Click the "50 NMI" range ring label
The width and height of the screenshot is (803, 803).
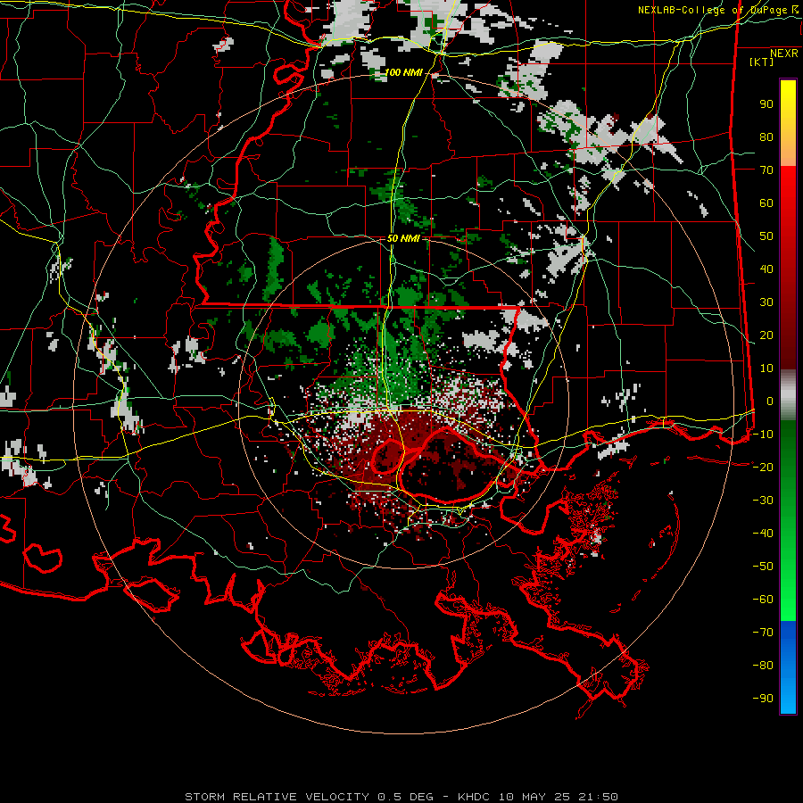[x=403, y=238]
